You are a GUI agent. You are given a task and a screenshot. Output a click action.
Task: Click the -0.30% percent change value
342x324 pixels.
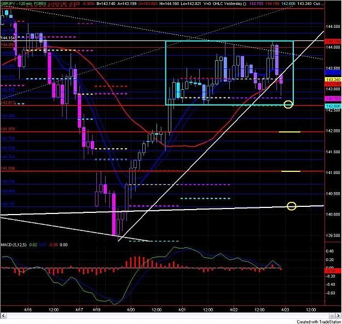click(87, 4)
